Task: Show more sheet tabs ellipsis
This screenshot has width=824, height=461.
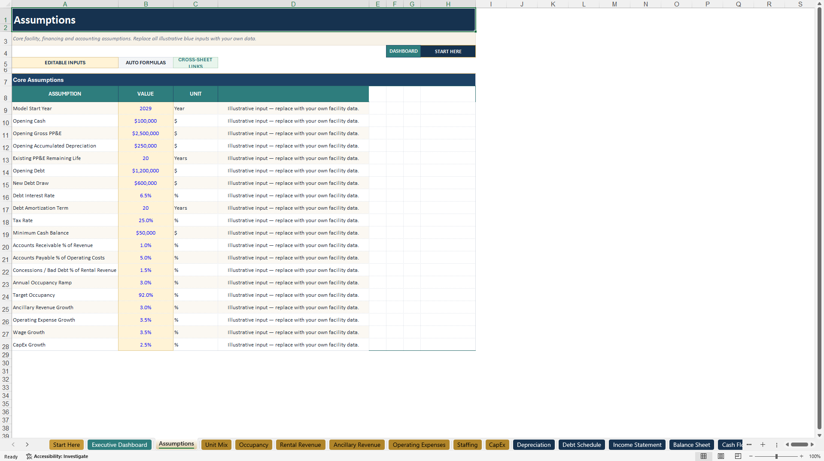Action: [749, 445]
